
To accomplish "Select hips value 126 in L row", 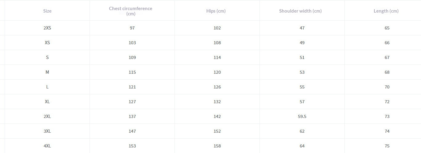I will pos(217,87).
